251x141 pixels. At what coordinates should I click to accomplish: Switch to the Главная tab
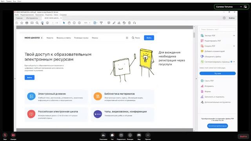[x=19, y=18]
